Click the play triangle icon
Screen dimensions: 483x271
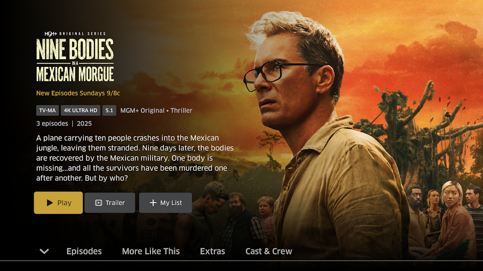[50, 203]
